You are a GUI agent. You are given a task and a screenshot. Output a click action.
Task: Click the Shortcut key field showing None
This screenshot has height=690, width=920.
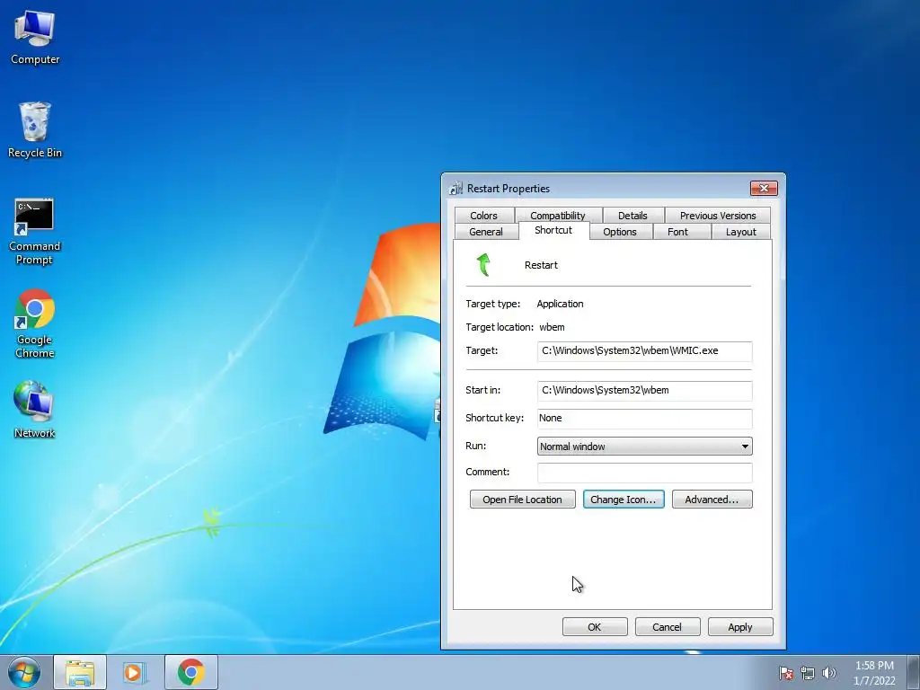(644, 419)
